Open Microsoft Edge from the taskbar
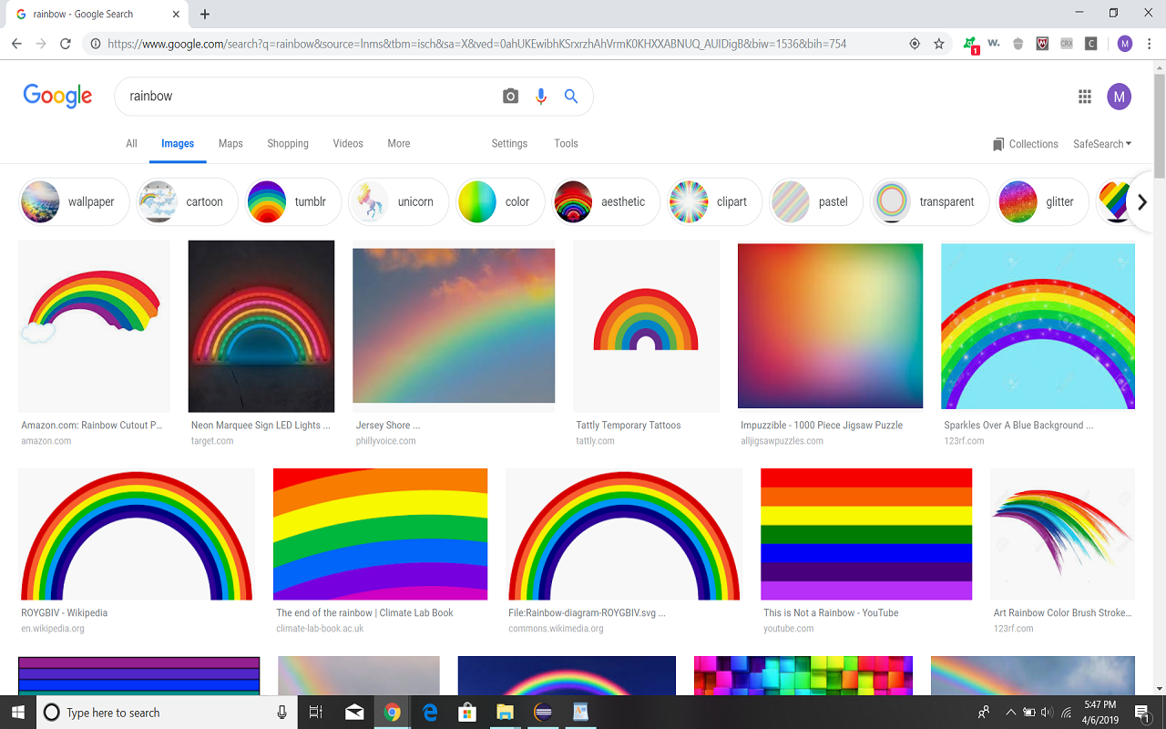The image size is (1166, 729). point(429,712)
